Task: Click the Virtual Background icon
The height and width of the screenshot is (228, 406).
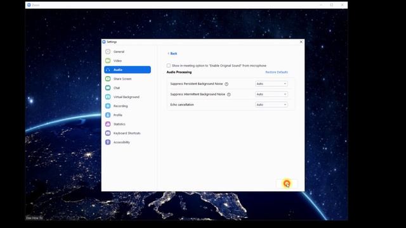Action: (x=108, y=97)
